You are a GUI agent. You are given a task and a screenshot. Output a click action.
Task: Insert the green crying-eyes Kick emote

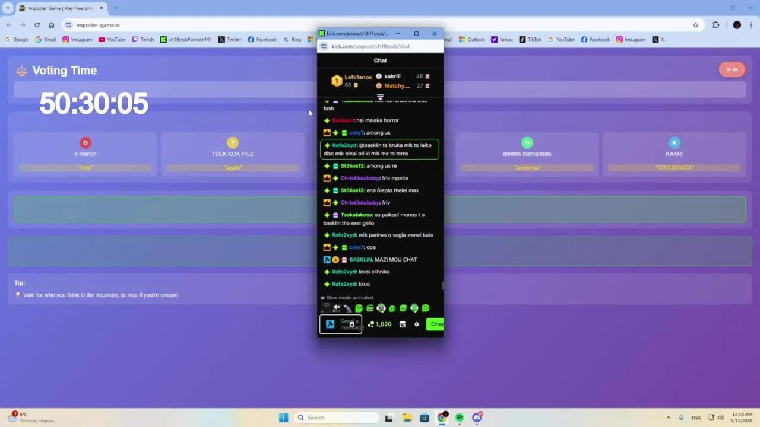tap(359, 308)
